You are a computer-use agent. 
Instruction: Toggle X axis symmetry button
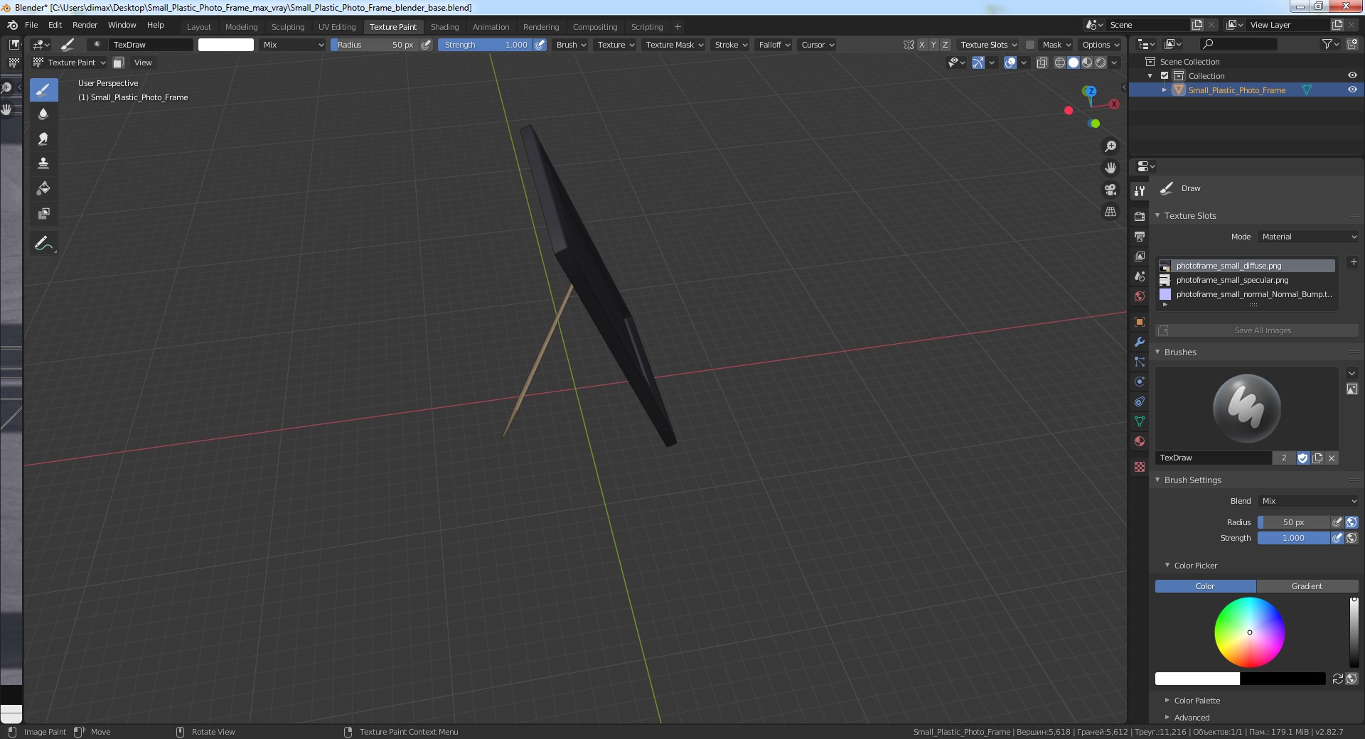click(x=922, y=45)
